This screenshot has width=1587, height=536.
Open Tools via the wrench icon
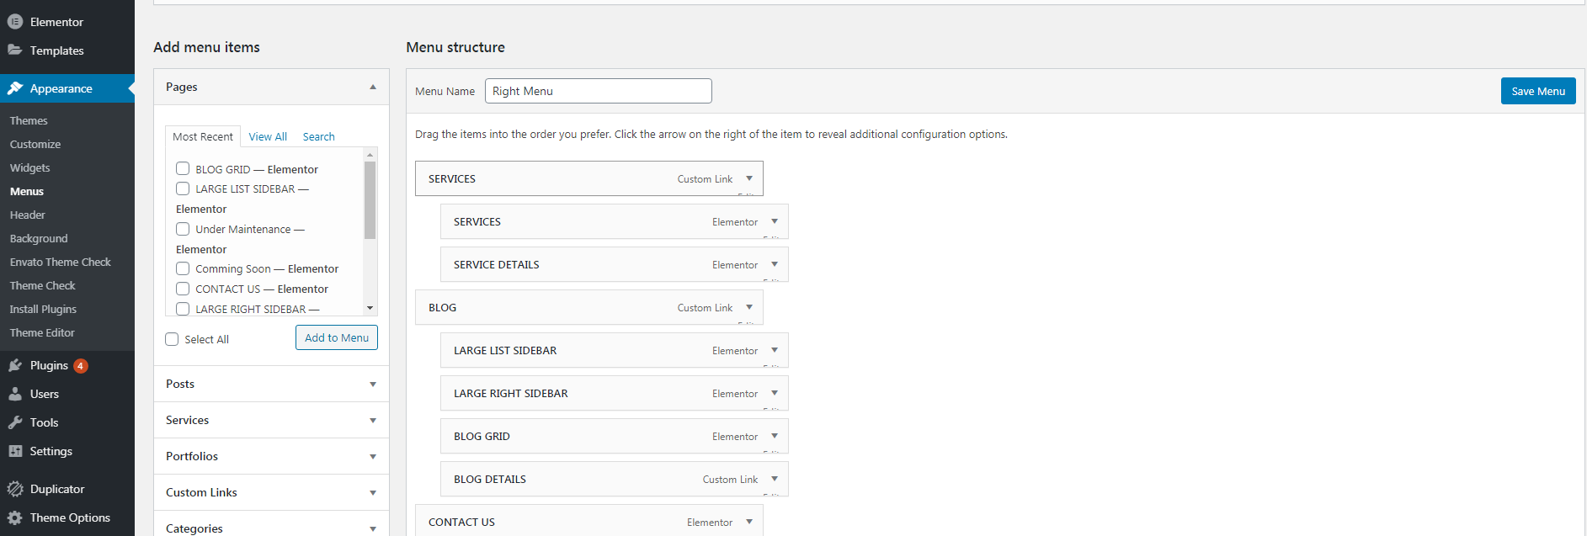coord(15,422)
